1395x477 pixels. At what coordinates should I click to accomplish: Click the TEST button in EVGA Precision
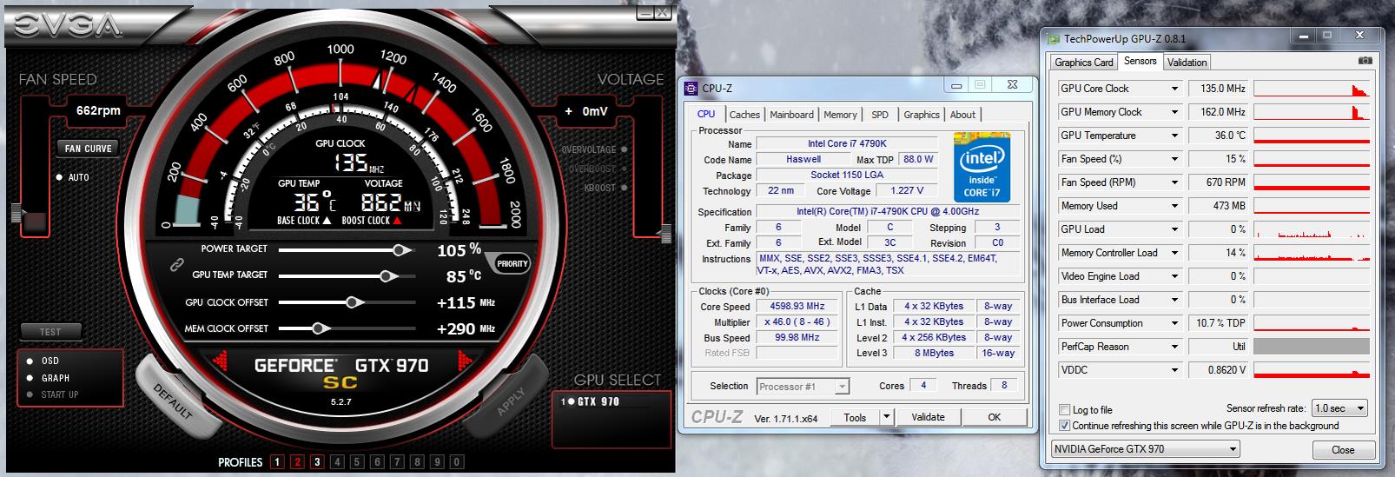point(50,332)
